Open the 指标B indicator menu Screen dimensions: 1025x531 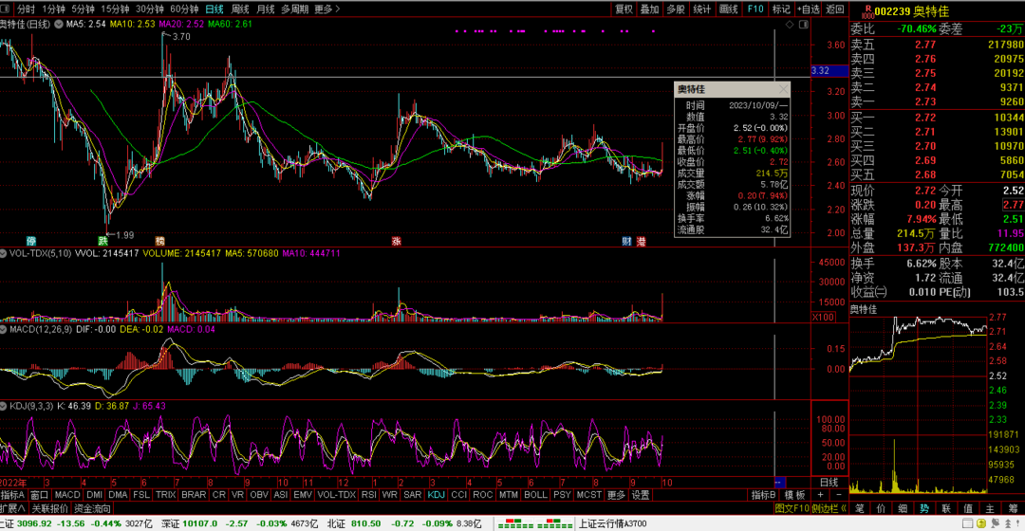pos(763,495)
